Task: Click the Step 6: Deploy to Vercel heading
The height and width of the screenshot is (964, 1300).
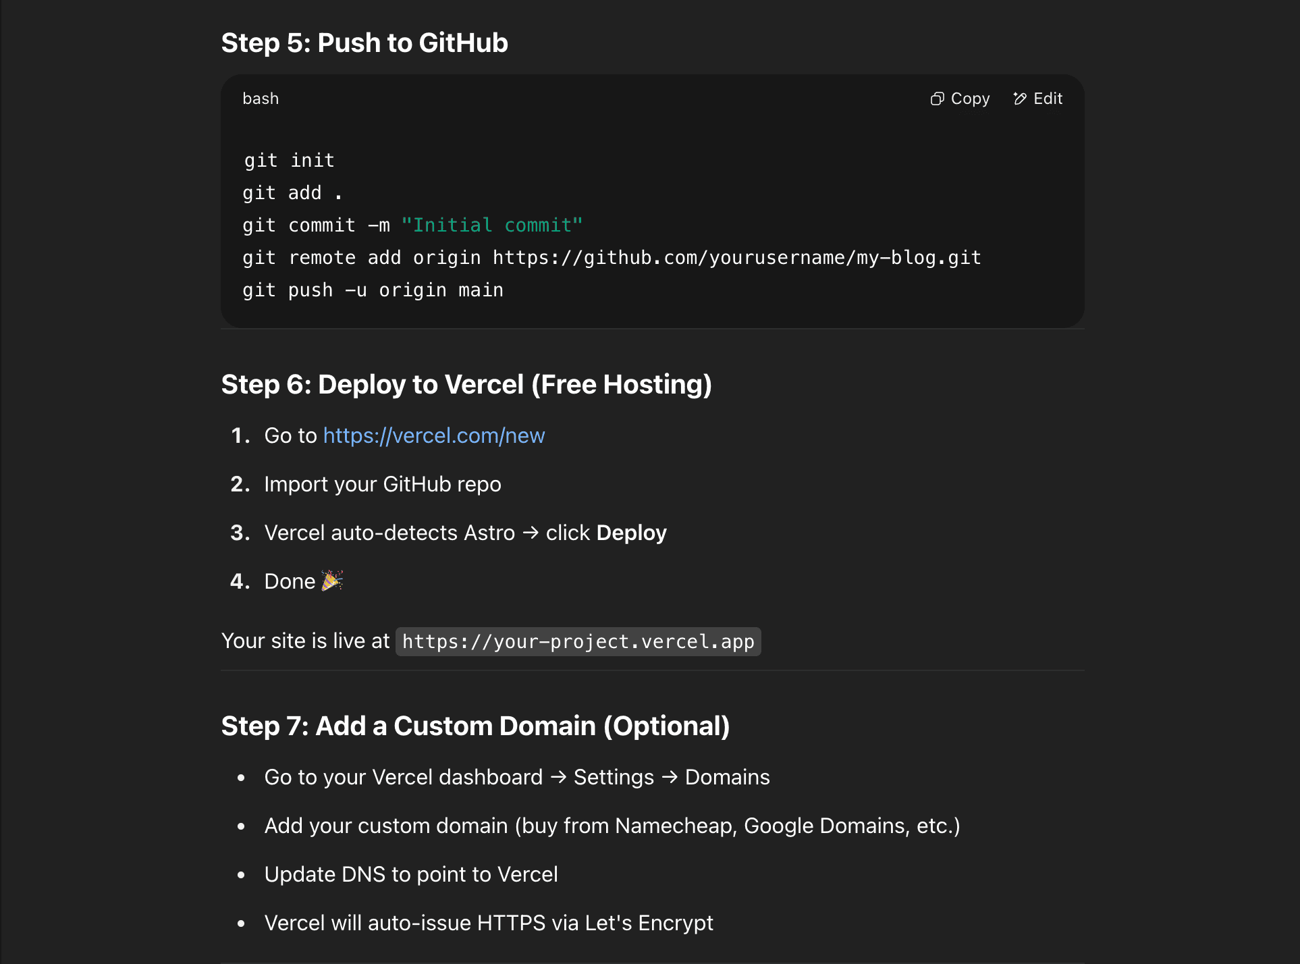Action: coord(466,384)
